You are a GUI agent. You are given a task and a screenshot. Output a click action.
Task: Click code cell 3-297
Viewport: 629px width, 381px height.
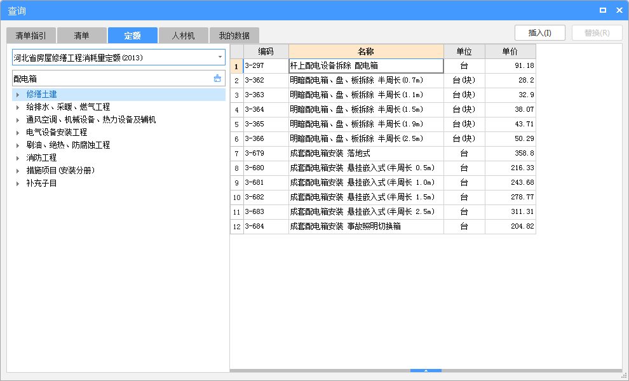click(266, 66)
